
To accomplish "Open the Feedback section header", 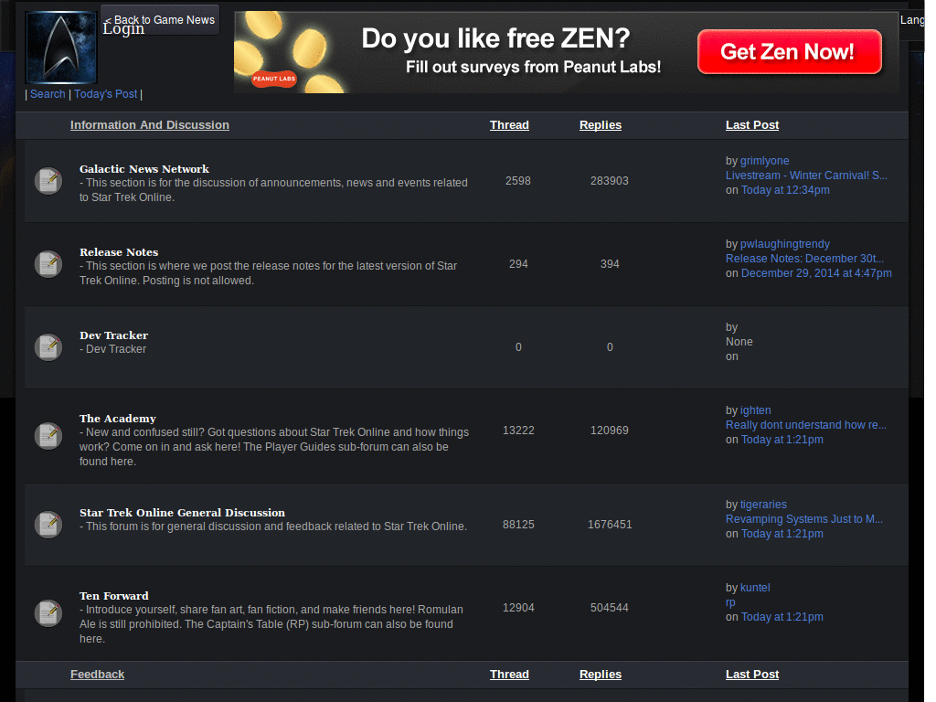I will pos(97,674).
